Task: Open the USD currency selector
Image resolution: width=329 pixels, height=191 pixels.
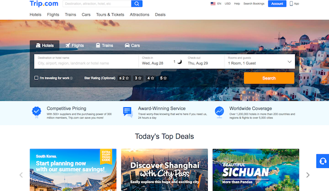Action: click(x=227, y=4)
